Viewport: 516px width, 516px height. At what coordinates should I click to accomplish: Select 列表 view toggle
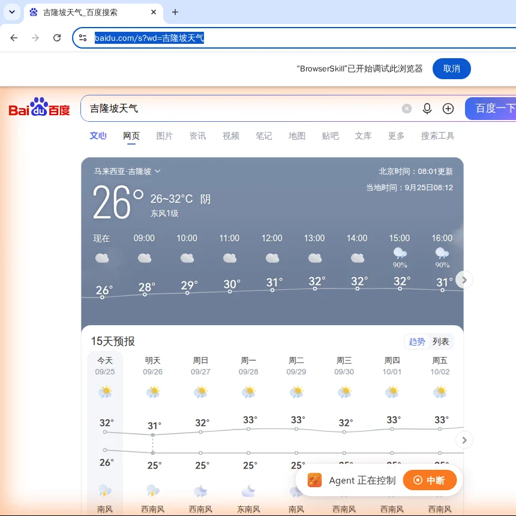point(440,341)
